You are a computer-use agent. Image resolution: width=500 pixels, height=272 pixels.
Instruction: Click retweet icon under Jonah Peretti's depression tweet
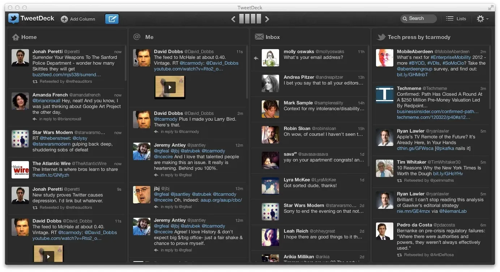(35, 208)
